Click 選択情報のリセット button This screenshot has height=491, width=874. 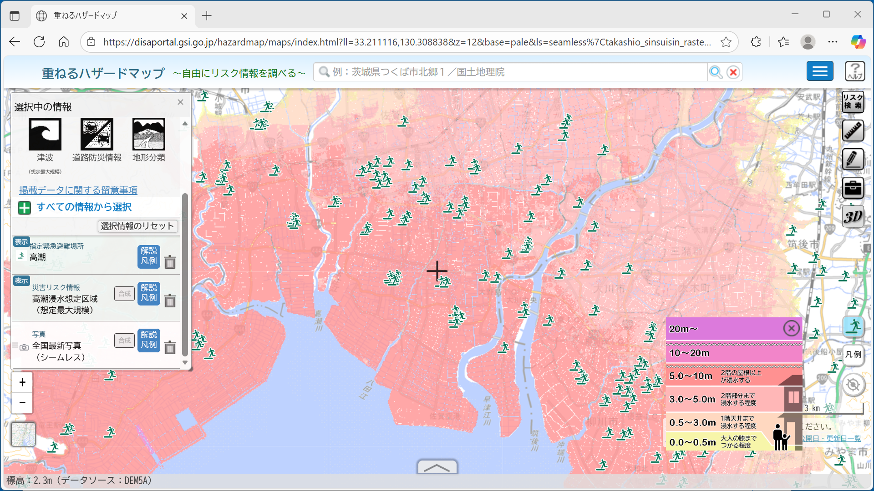point(137,226)
